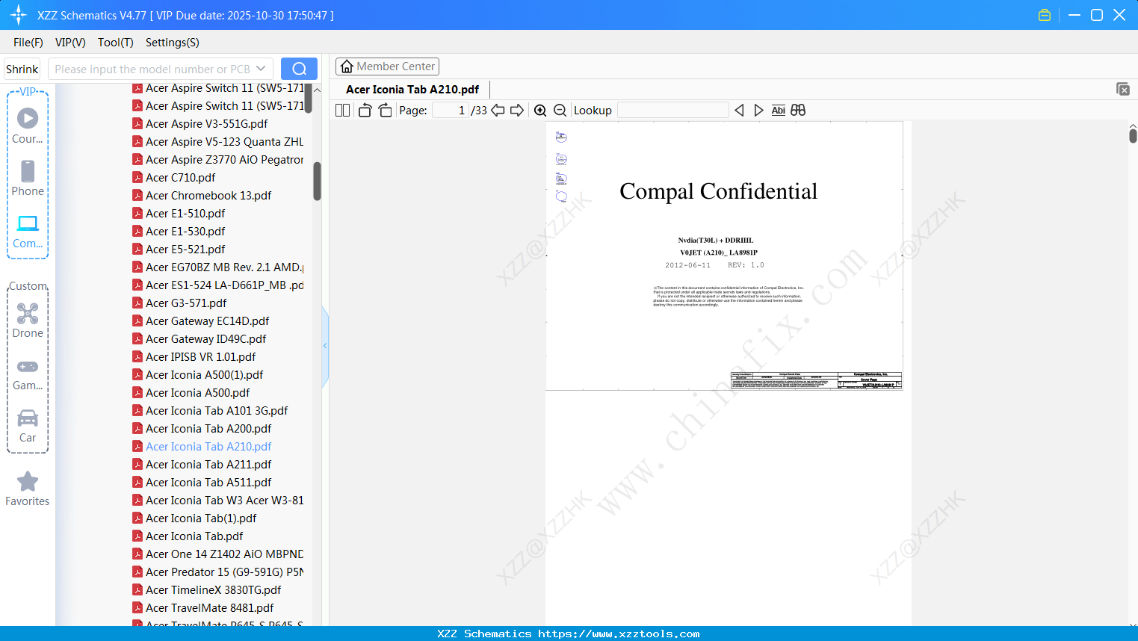
Task: Open the model number search dropdown arrow
Action: coord(261,69)
